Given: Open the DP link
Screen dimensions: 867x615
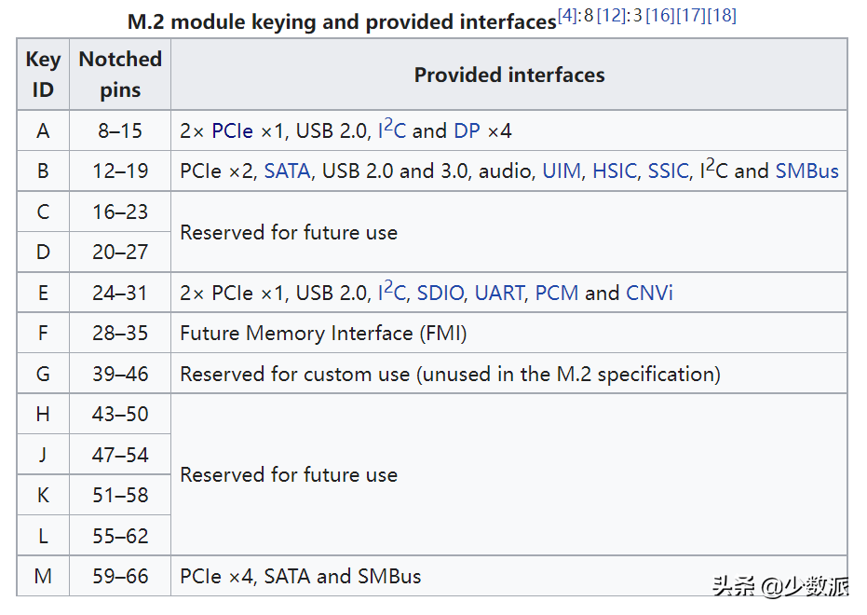Looking at the screenshot, I should coord(467,131).
